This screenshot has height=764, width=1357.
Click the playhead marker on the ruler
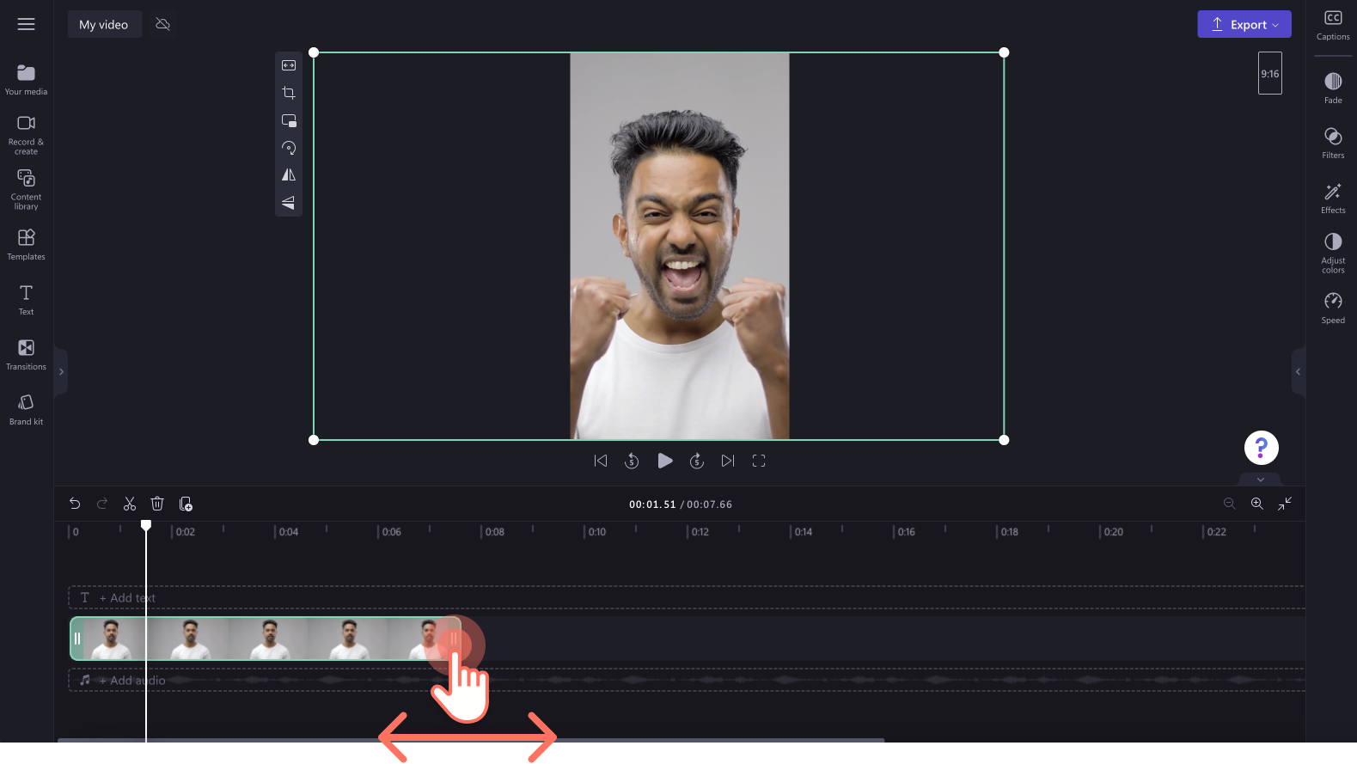pos(146,524)
